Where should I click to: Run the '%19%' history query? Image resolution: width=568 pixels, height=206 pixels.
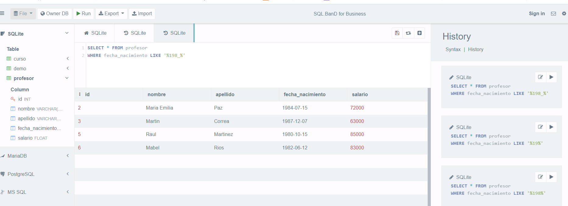click(x=551, y=127)
